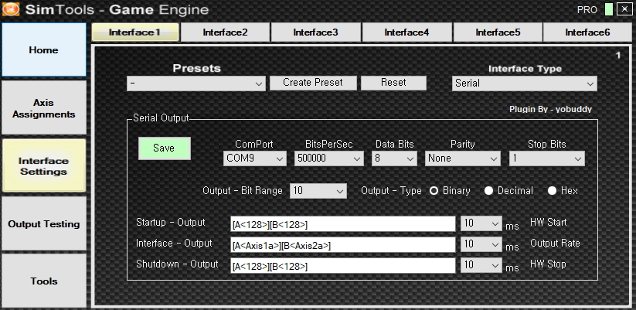Screen dimensions: 636x310
Task: Save the serial output settings
Action: (x=165, y=148)
